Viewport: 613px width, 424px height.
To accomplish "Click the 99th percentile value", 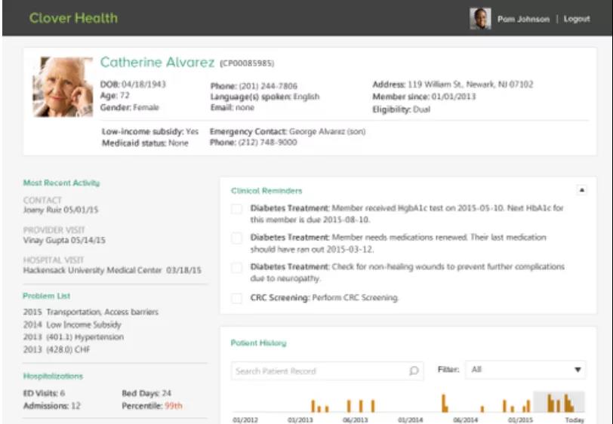I will (x=175, y=406).
